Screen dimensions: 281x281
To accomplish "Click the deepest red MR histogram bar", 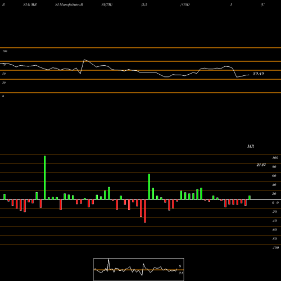I will (x=145, y=211).
